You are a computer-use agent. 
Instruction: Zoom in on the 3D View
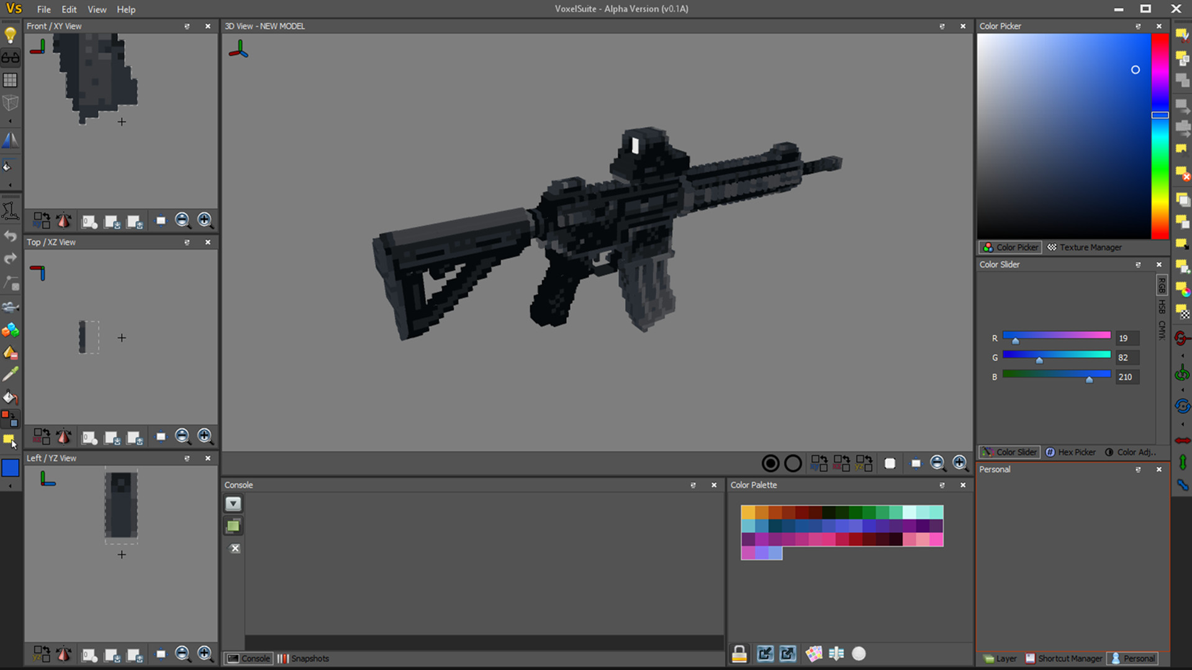tap(960, 463)
